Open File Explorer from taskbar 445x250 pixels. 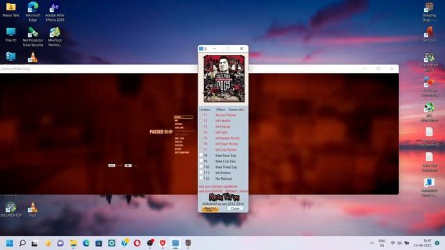click(73, 243)
